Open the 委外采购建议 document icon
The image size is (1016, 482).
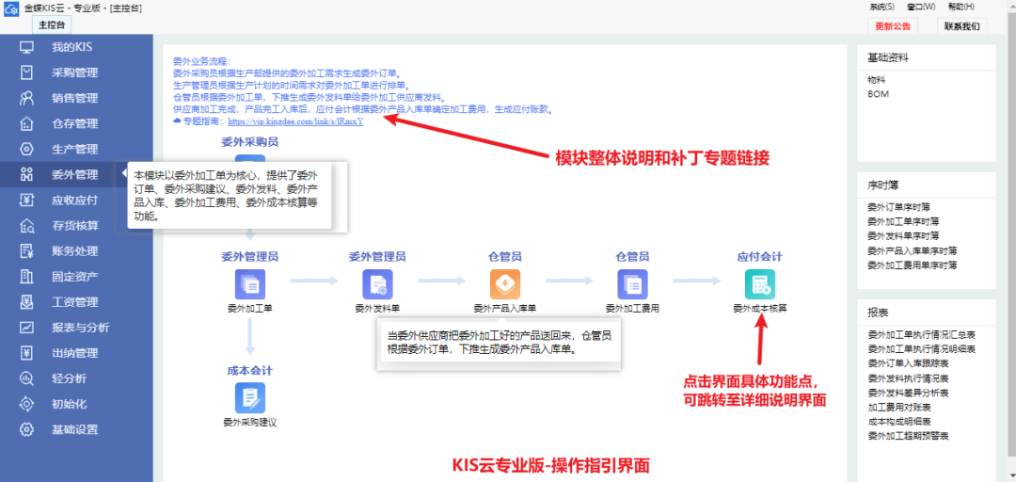click(x=250, y=397)
